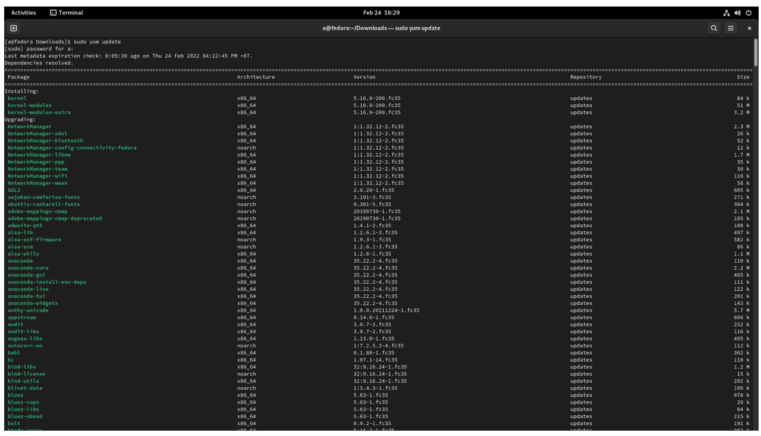Click the anaconda-install-env-deps package name
Screen dimensions: 761x436
click(x=46, y=282)
